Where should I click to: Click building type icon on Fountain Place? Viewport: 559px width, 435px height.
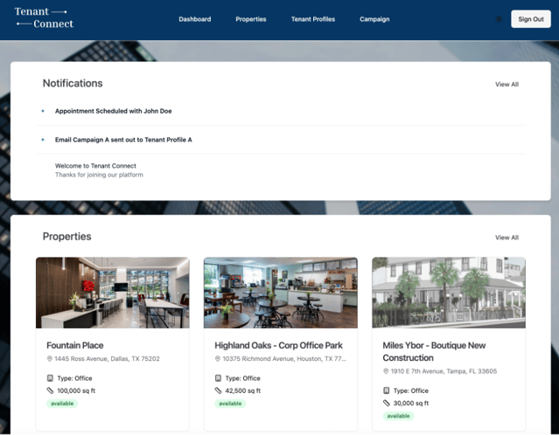tap(50, 378)
